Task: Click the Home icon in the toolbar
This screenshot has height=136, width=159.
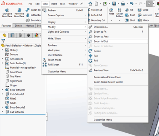Action: (x=90, y=4)
